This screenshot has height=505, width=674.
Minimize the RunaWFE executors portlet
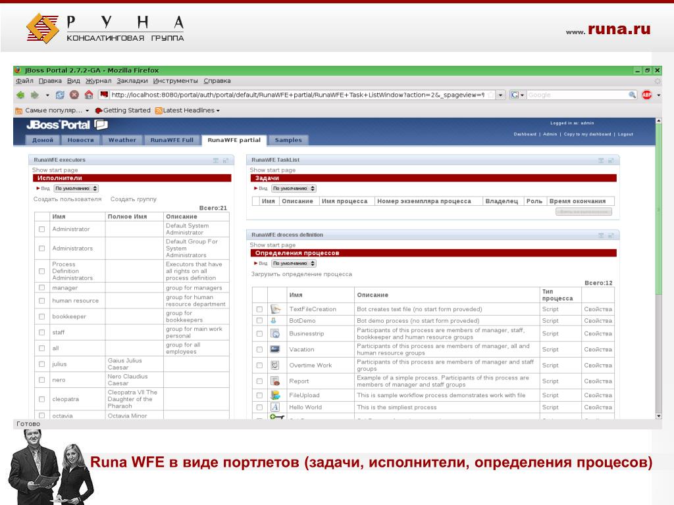(x=216, y=160)
